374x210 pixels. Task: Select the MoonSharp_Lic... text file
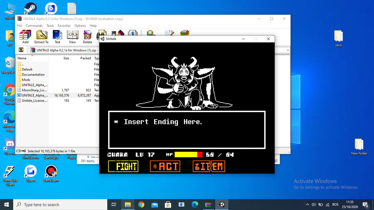[x=58, y=90]
